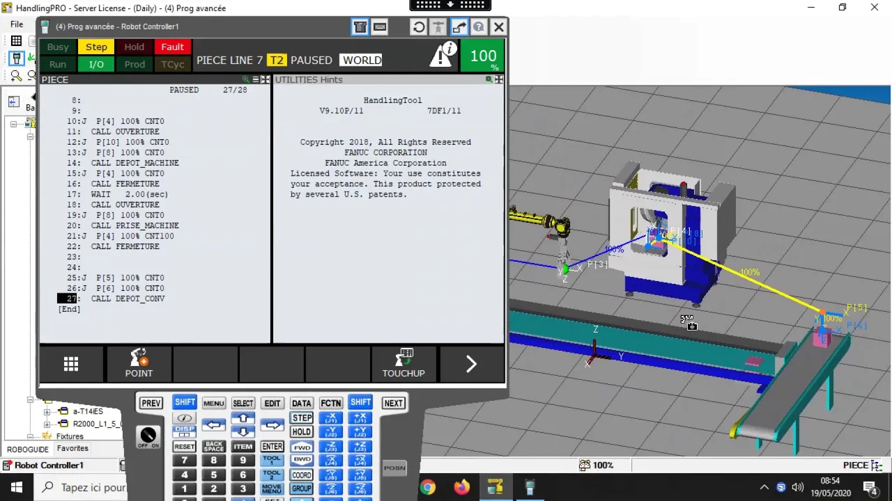The image size is (892, 501).
Task: Toggle the STEP key
Action: [x=302, y=418]
